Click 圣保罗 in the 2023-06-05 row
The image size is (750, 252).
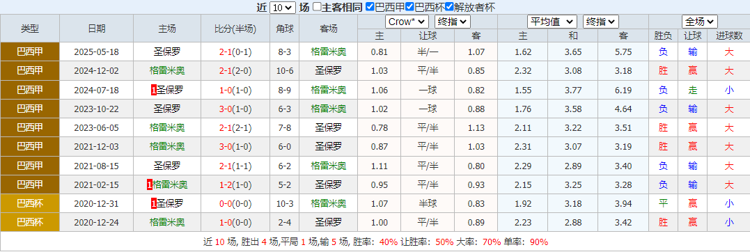[329, 127]
